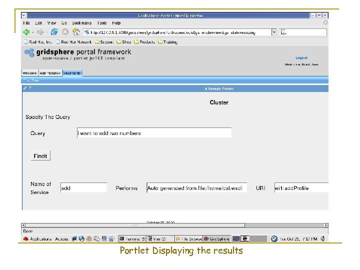
Task: Switch to the File Browser taskbar window
Action: click(188, 239)
